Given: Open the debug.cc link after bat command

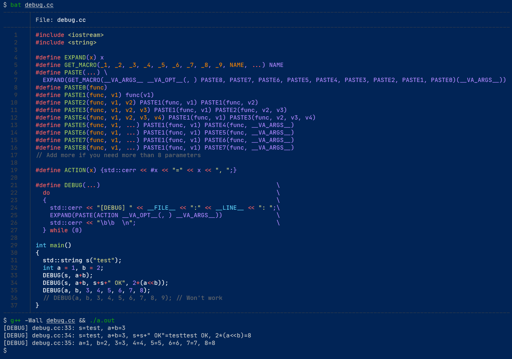Looking at the screenshot, I should [39, 5].
